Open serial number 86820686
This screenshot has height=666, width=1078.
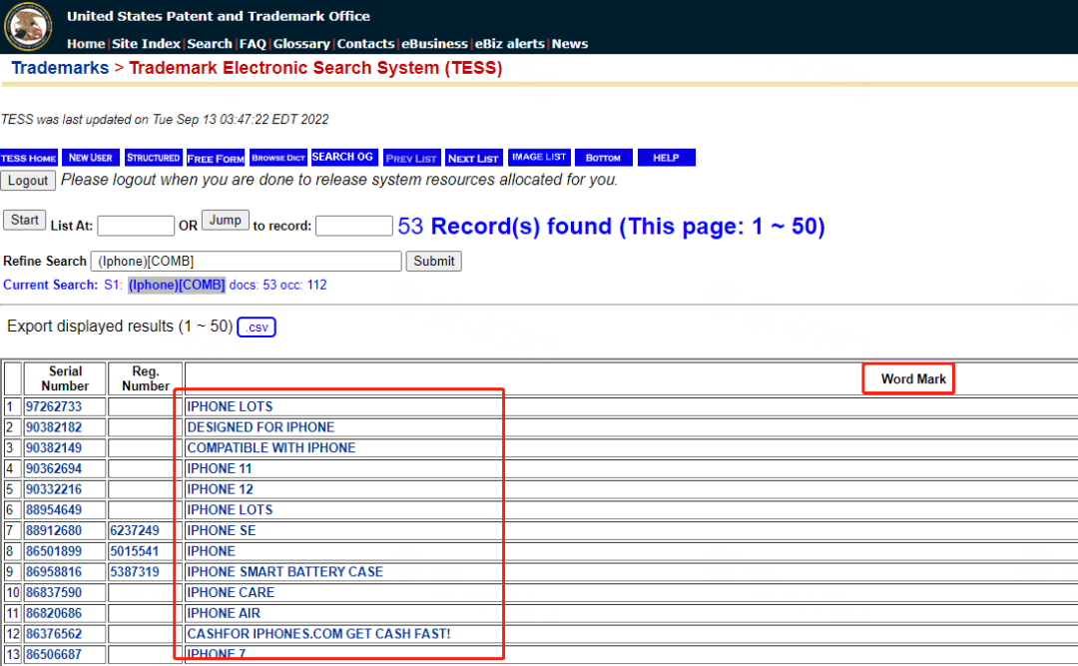tap(54, 613)
